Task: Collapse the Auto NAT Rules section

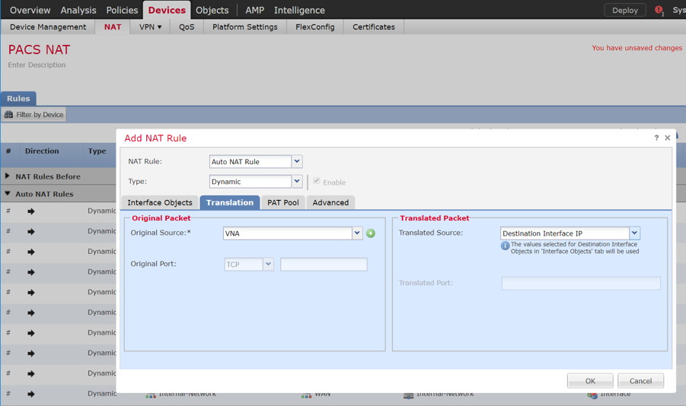Action: 8,194
